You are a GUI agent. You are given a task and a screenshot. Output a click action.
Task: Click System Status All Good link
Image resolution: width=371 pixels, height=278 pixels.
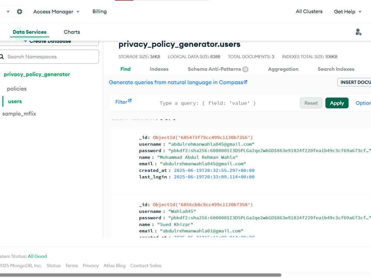pos(37,256)
